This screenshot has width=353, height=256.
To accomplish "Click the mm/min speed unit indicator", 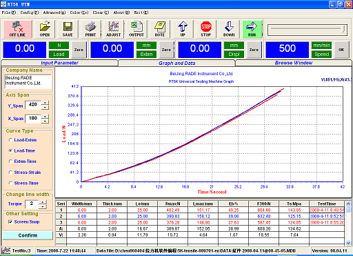I will [x=321, y=46].
